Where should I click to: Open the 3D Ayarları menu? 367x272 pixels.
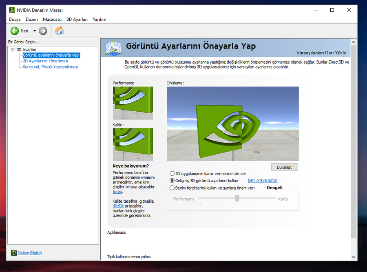click(77, 20)
